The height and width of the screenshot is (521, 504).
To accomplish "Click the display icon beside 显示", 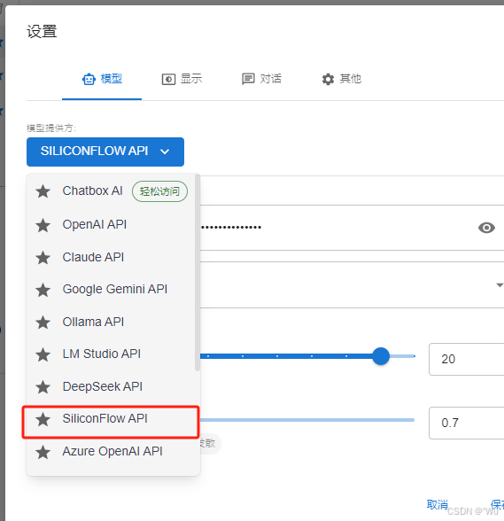I will click(x=168, y=80).
